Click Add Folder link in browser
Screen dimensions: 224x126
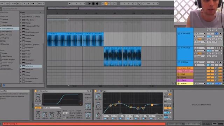7,69
